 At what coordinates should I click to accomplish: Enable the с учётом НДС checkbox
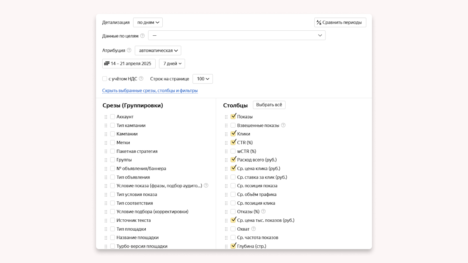[105, 79]
